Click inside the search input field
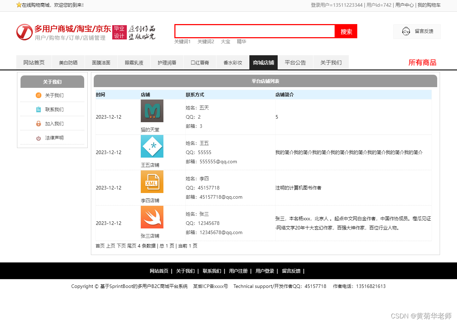457x323 pixels. click(254, 31)
